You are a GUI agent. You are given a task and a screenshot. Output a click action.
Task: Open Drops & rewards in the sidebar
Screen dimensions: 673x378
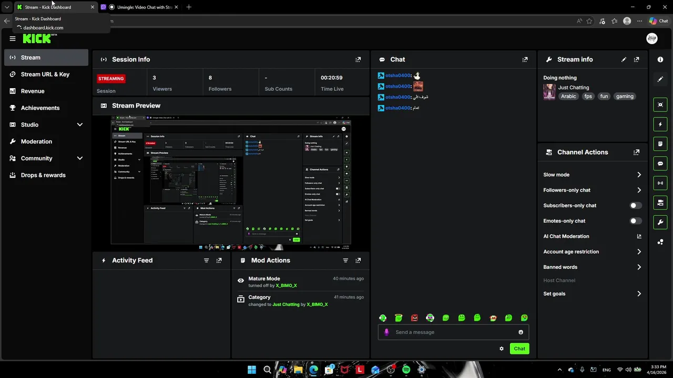46,175
